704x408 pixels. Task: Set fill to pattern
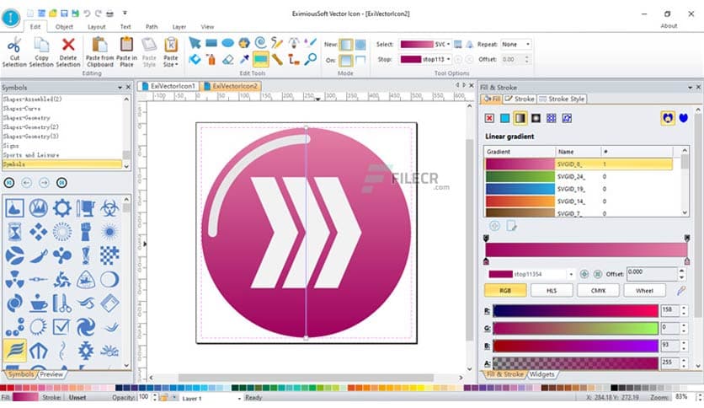552,118
